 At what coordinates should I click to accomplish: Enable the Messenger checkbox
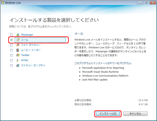[12, 35]
